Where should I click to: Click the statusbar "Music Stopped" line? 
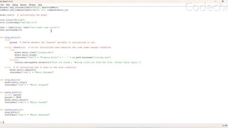click(27, 85)
